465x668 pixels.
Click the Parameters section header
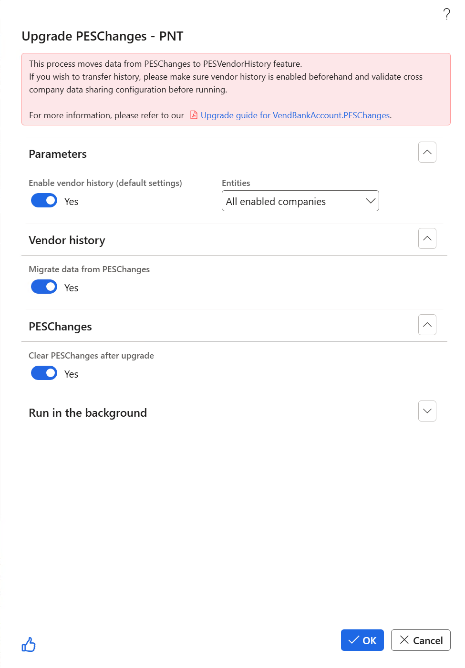[58, 154]
